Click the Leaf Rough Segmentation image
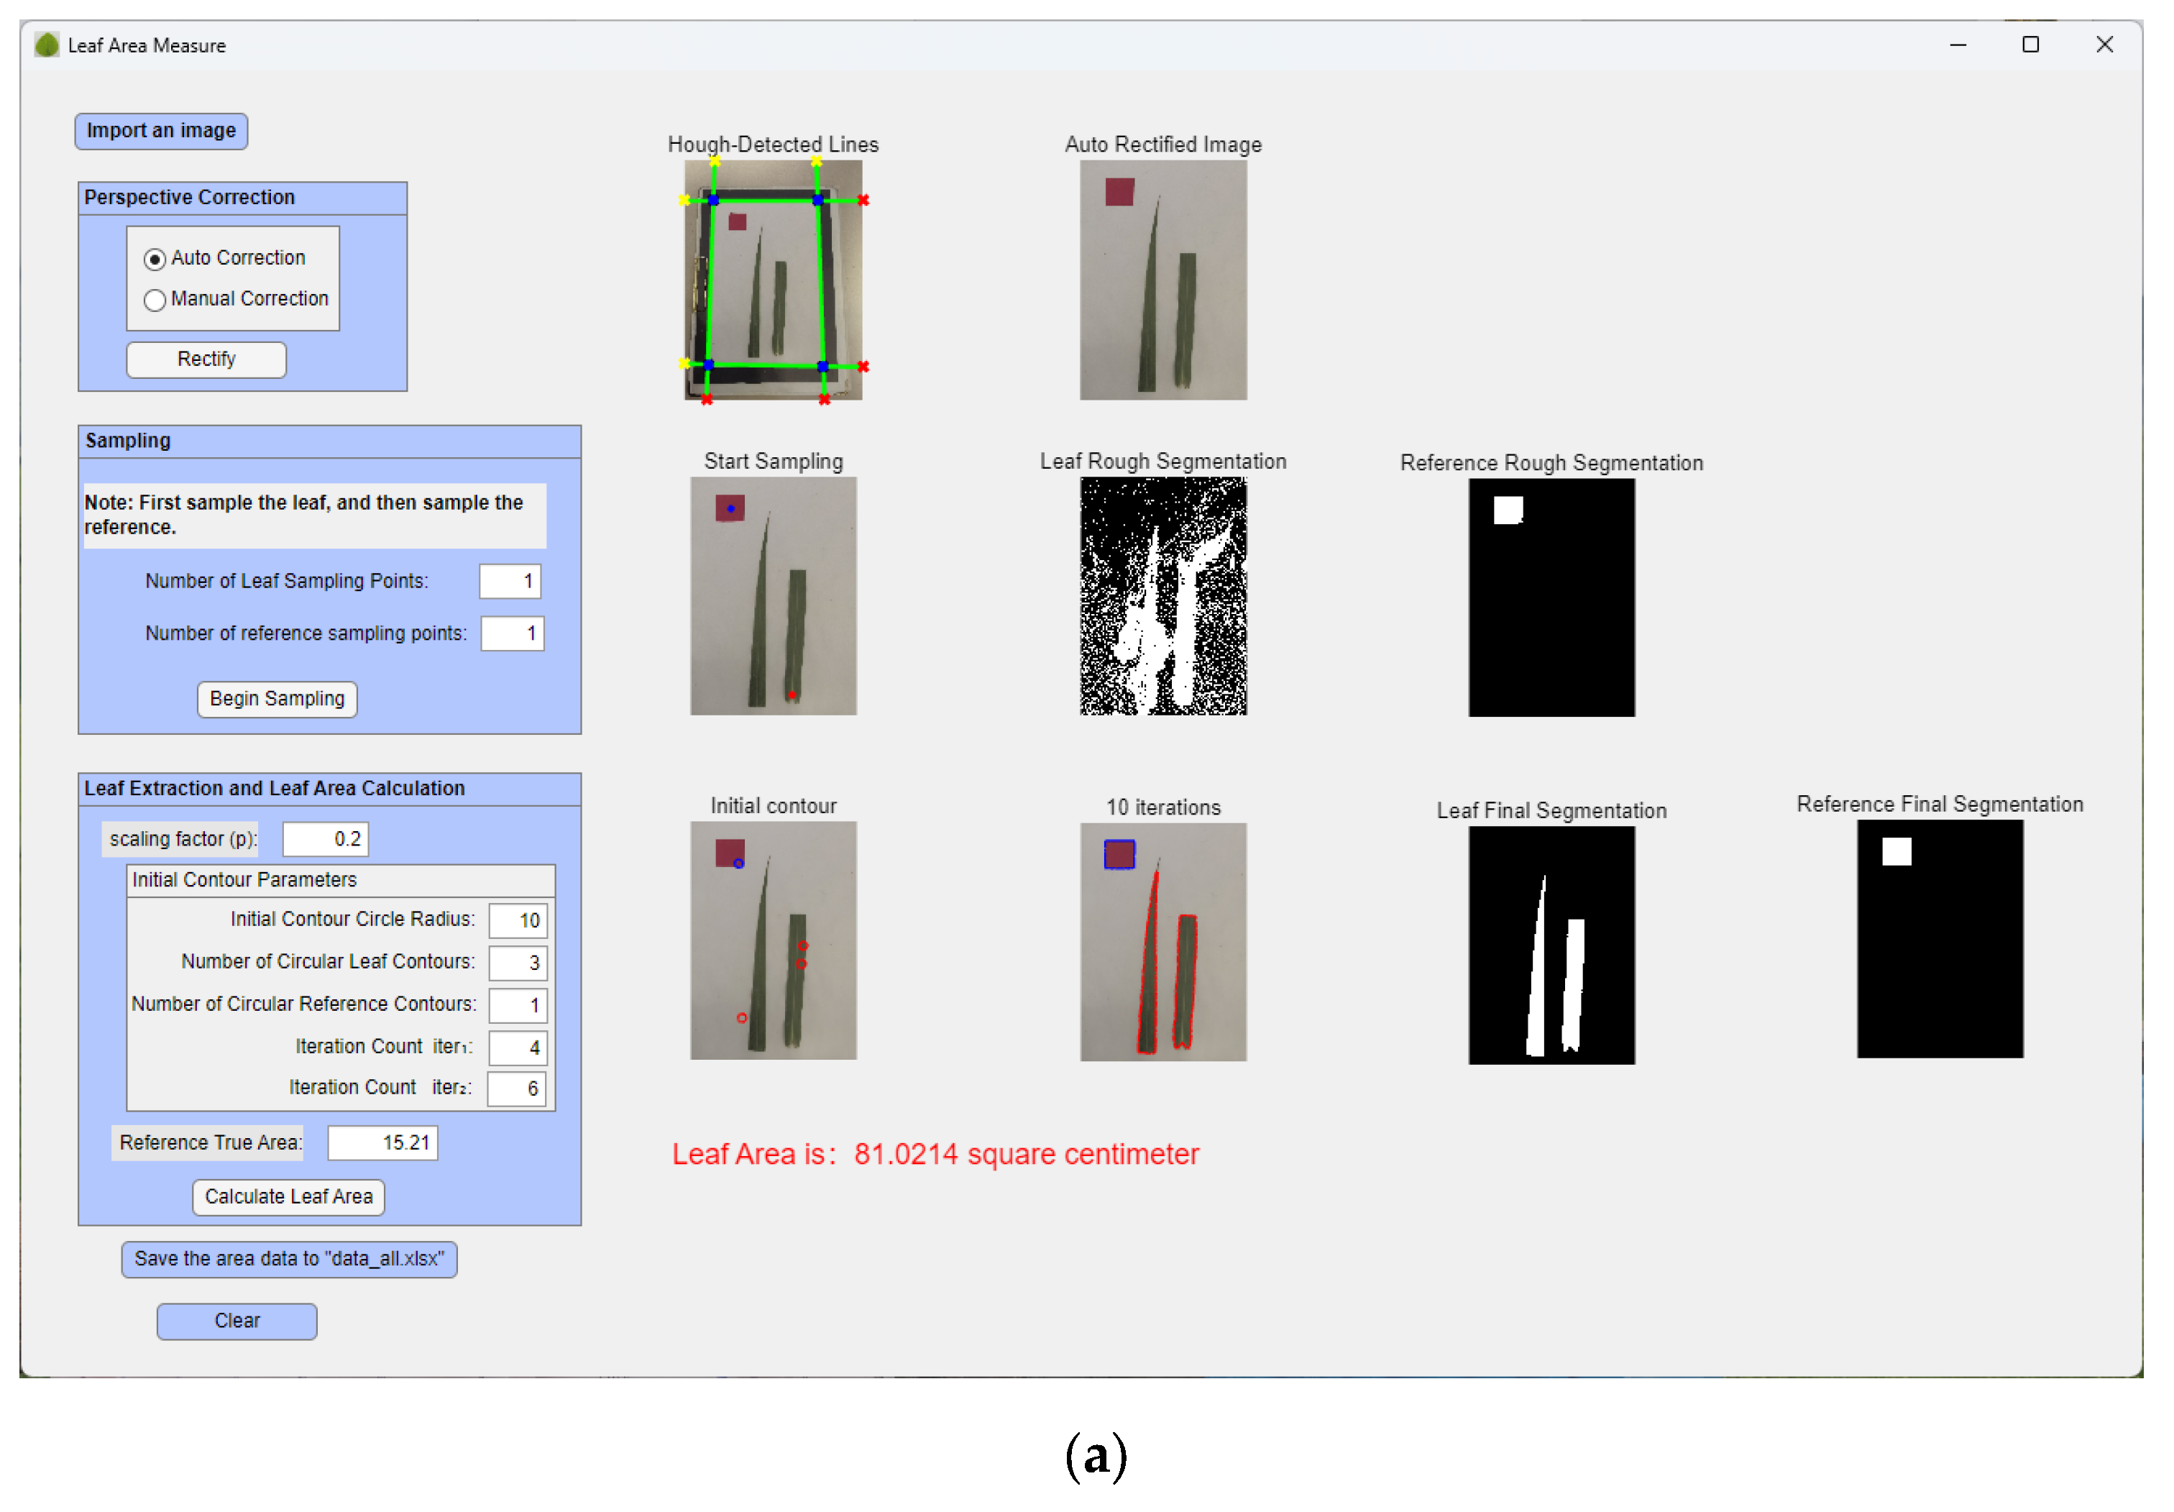The image size is (2174, 1512). (1162, 597)
